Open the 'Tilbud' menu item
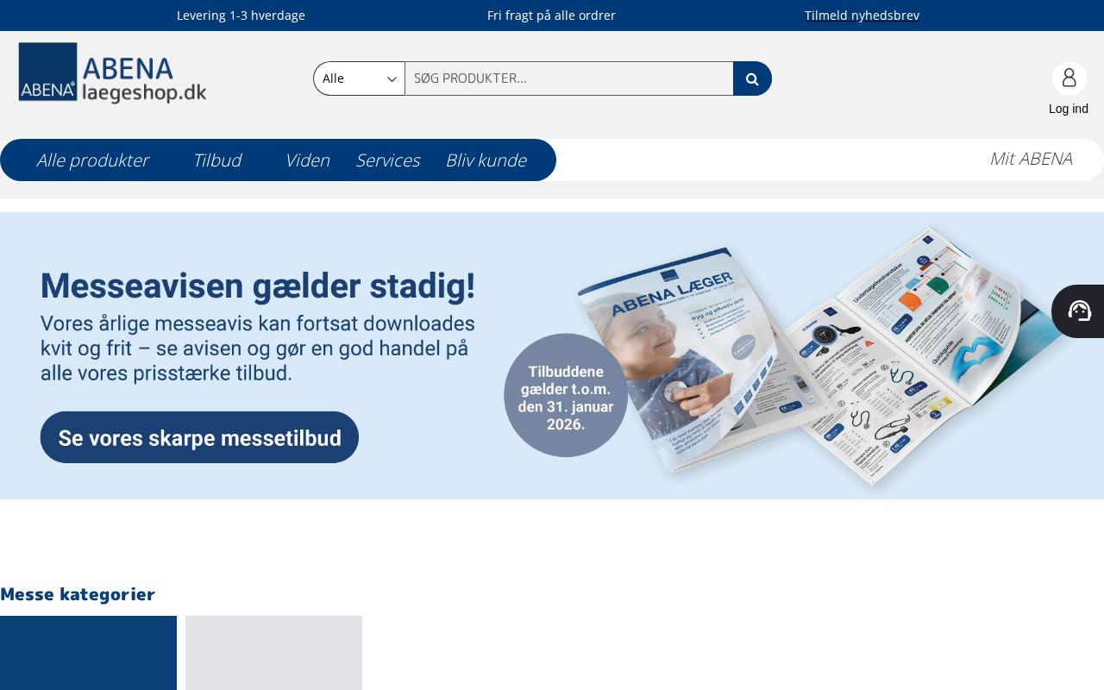 pos(216,160)
